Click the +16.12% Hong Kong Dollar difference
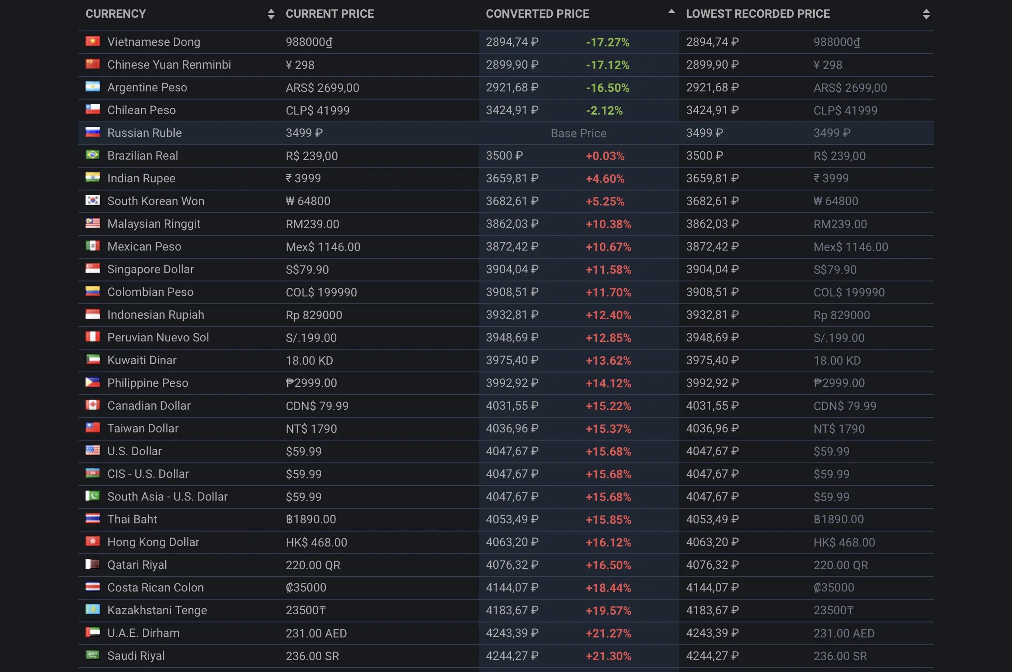1012x672 pixels. [608, 542]
